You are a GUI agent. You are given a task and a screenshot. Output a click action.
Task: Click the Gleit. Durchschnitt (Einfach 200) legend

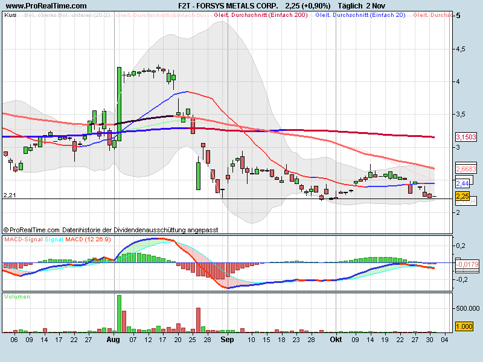coord(261,14)
